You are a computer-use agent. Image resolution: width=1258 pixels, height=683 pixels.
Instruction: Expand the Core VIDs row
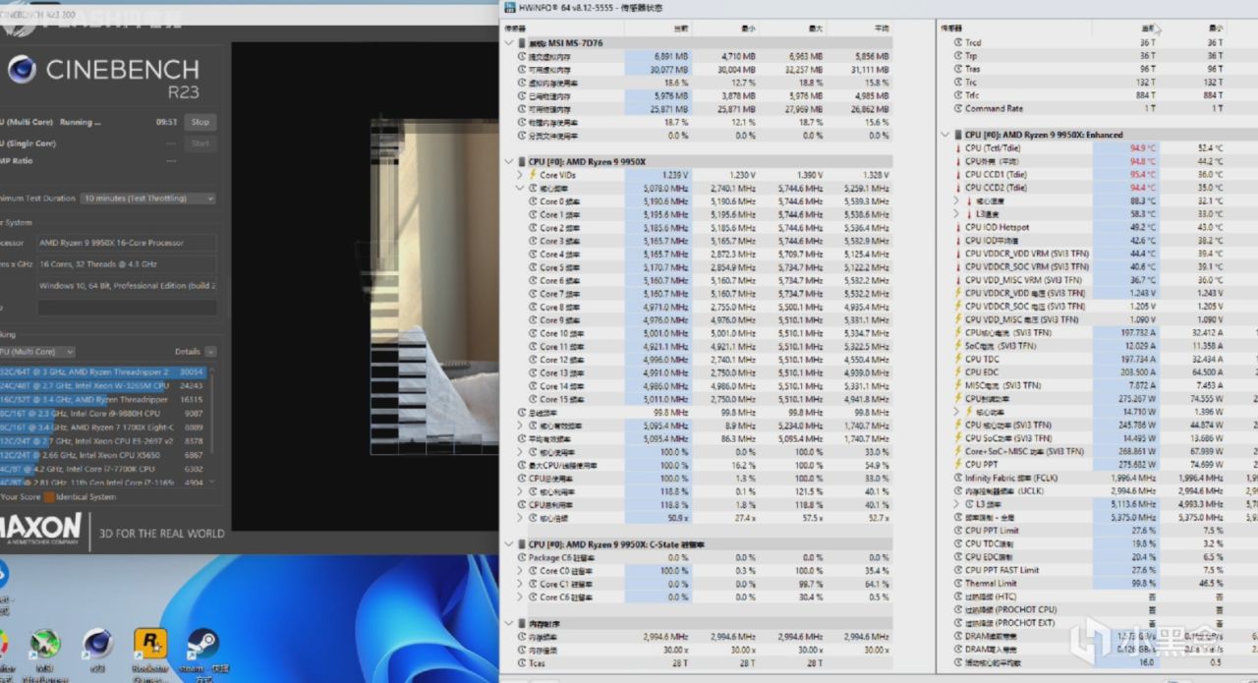521,174
